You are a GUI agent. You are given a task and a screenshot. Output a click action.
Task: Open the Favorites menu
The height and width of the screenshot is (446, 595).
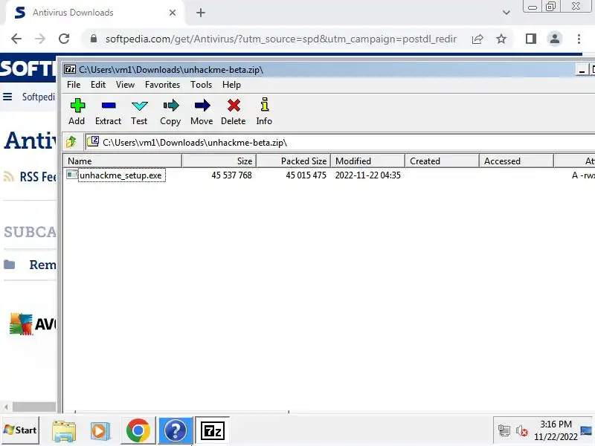click(162, 85)
